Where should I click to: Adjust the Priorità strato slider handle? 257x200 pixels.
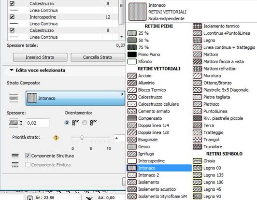coord(82,137)
